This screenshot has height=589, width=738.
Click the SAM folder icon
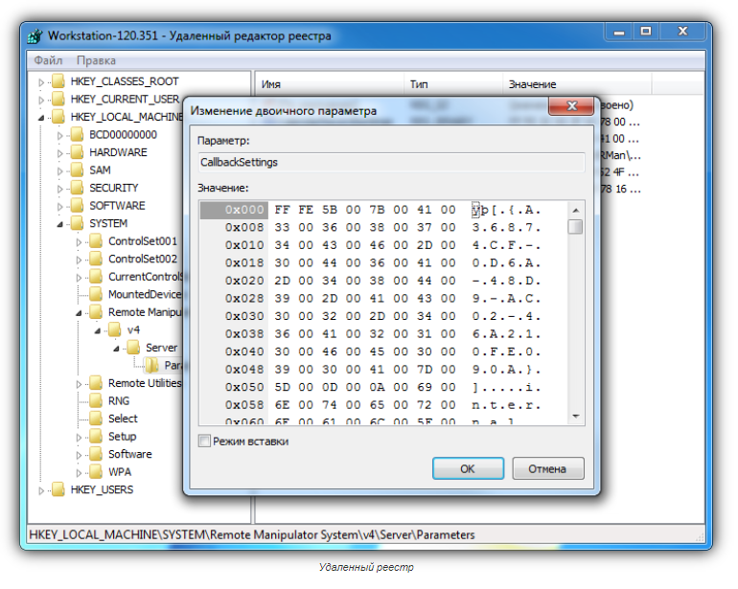77,170
